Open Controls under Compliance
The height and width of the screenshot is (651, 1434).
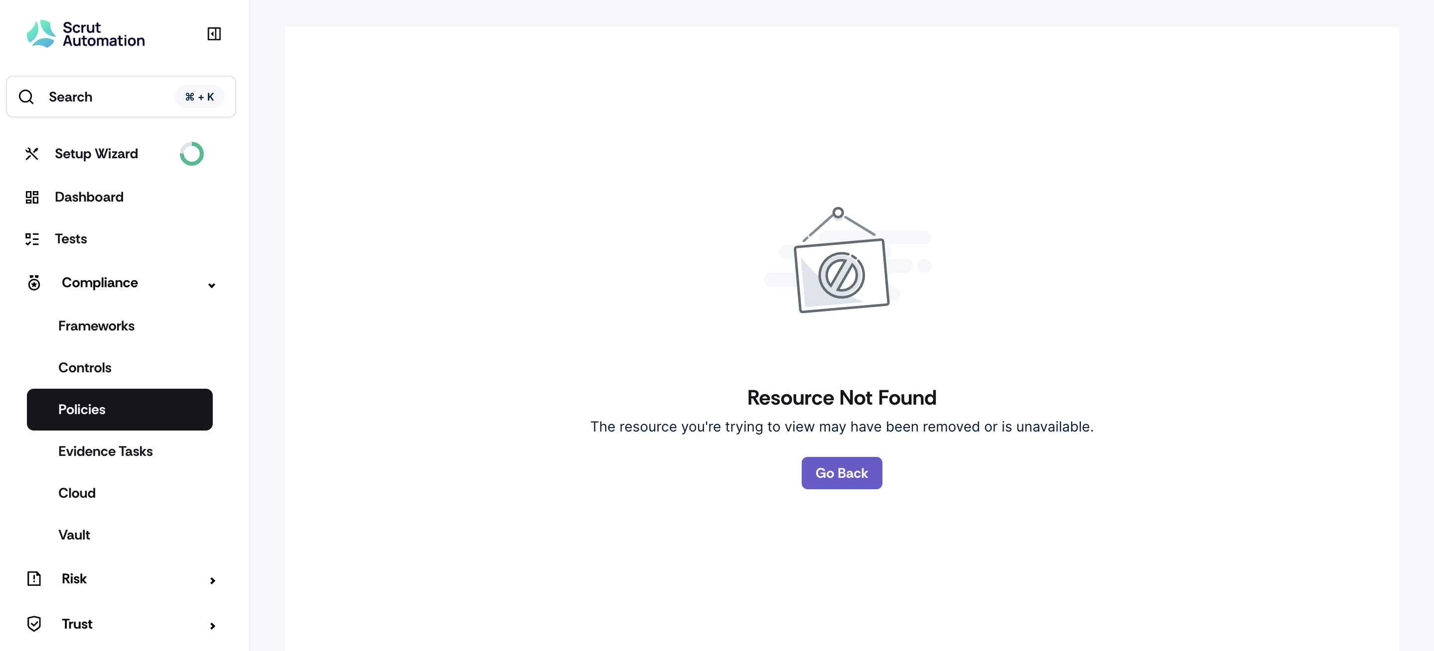(x=85, y=367)
